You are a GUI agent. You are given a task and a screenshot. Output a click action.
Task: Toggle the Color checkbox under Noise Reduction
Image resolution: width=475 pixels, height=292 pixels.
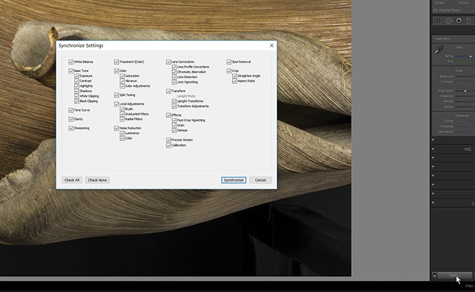point(122,138)
